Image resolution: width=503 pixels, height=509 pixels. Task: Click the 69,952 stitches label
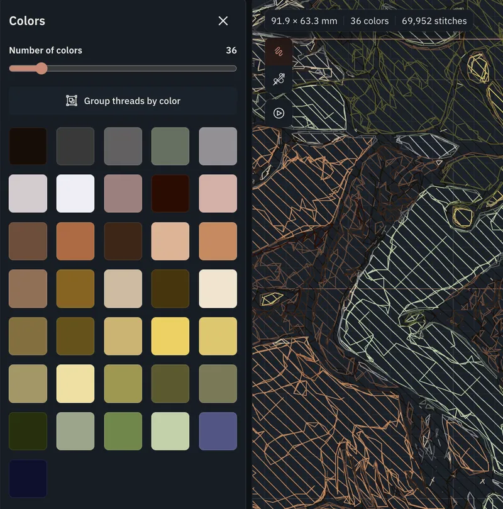tap(434, 21)
